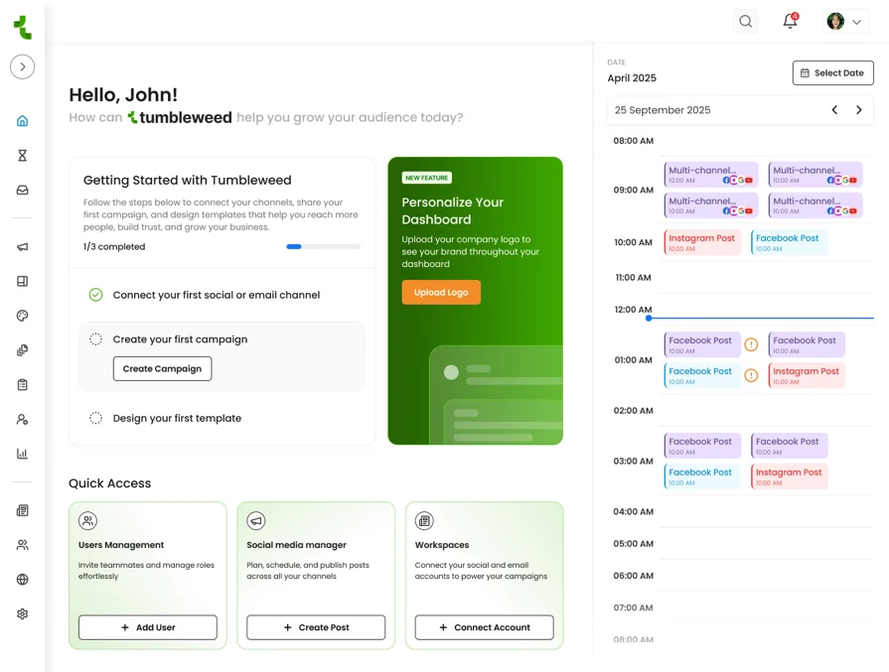This screenshot has height=672, width=889.
Task: Open the Instagram Post event in the 01:00 AM block
Action: pyautogui.click(x=807, y=375)
